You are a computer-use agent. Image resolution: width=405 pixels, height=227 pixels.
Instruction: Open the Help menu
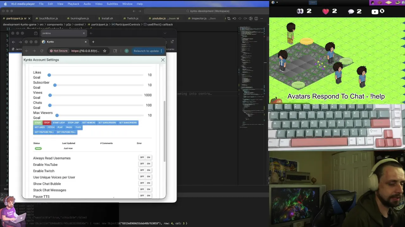pyautogui.click(x=140, y=4)
